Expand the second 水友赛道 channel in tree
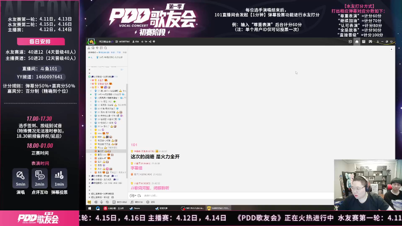The image size is (402, 226). click(x=89, y=176)
